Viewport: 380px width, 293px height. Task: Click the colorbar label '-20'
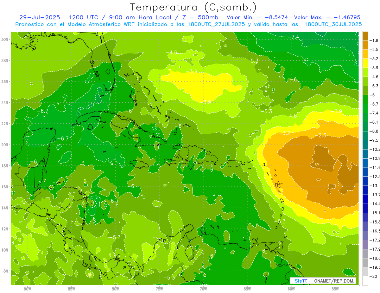coord(374,276)
